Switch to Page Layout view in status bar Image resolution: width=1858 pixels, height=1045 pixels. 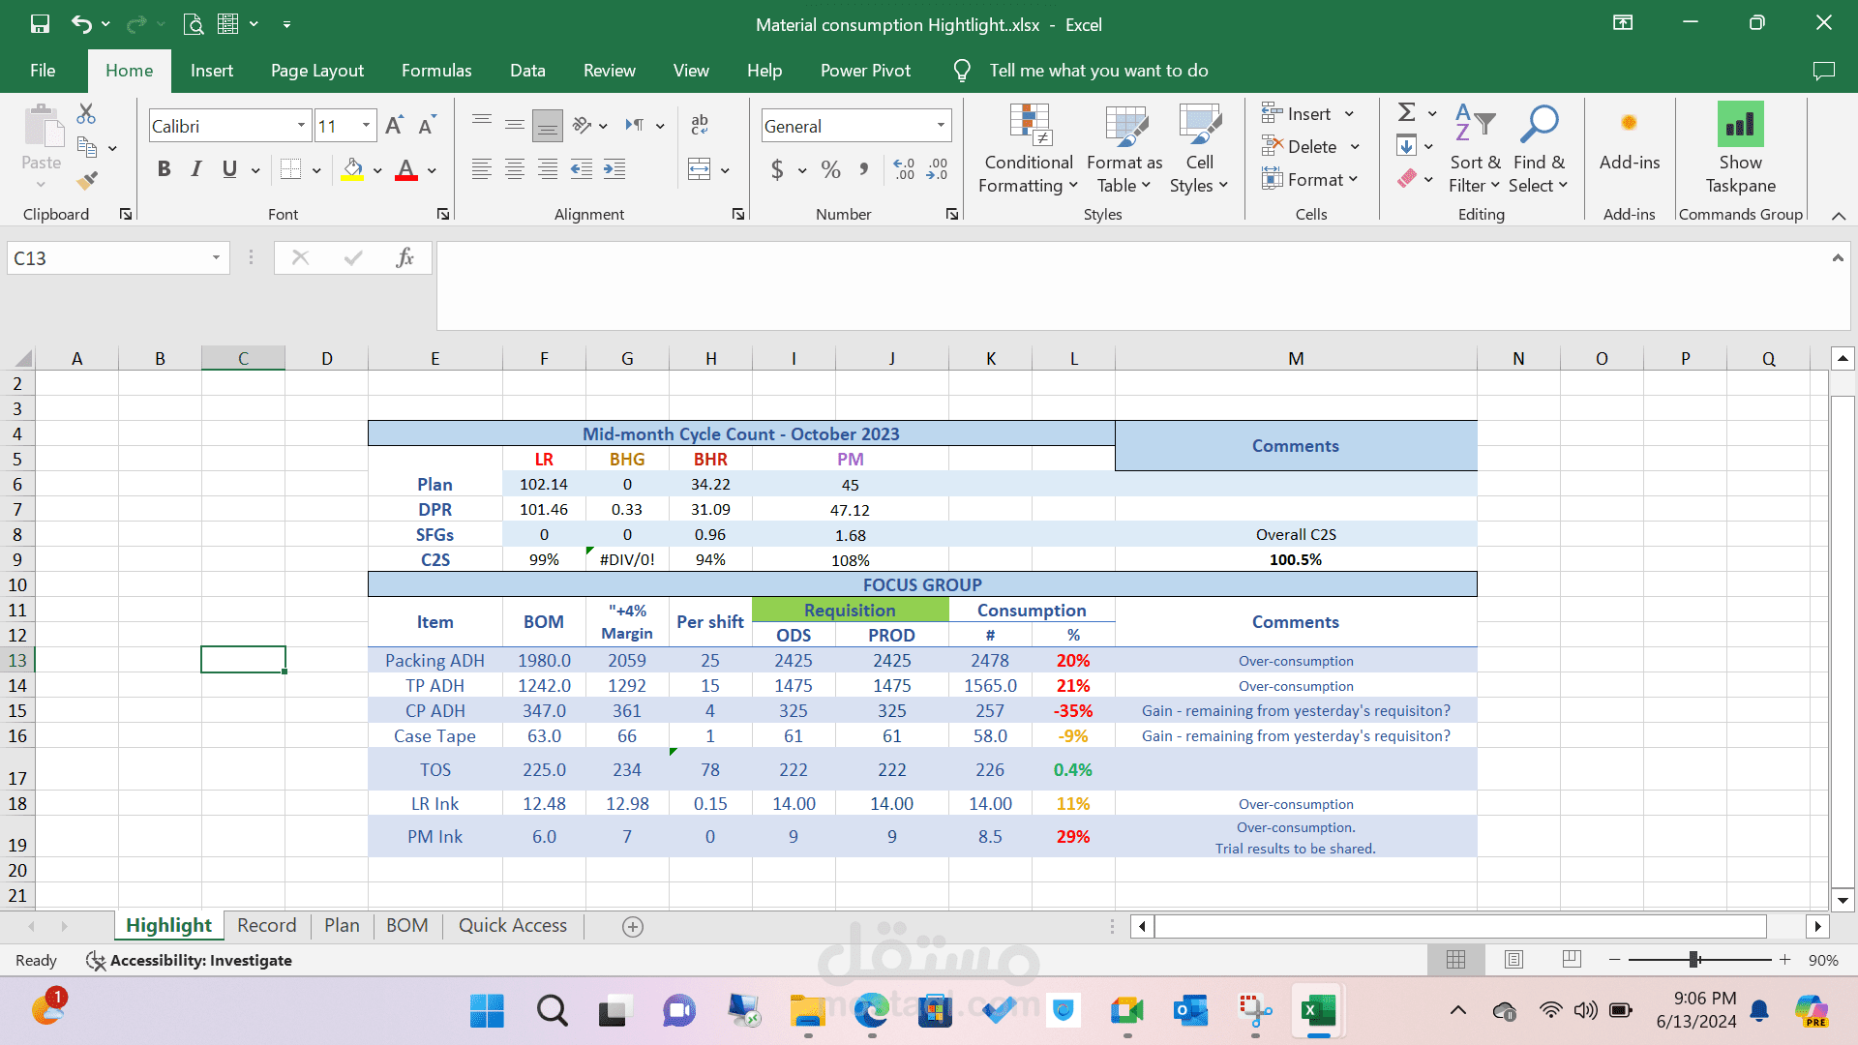pyautogui.click(x=1513, y=960)
